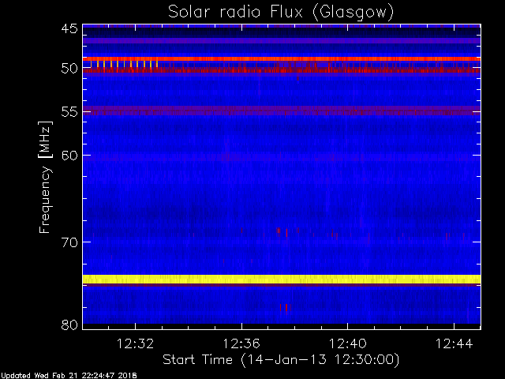Image resolution: width=505 pixels, height=379 pixels.
Task: Click the "Frequency [MHz]" axis label
Action: tap(45, 177)
